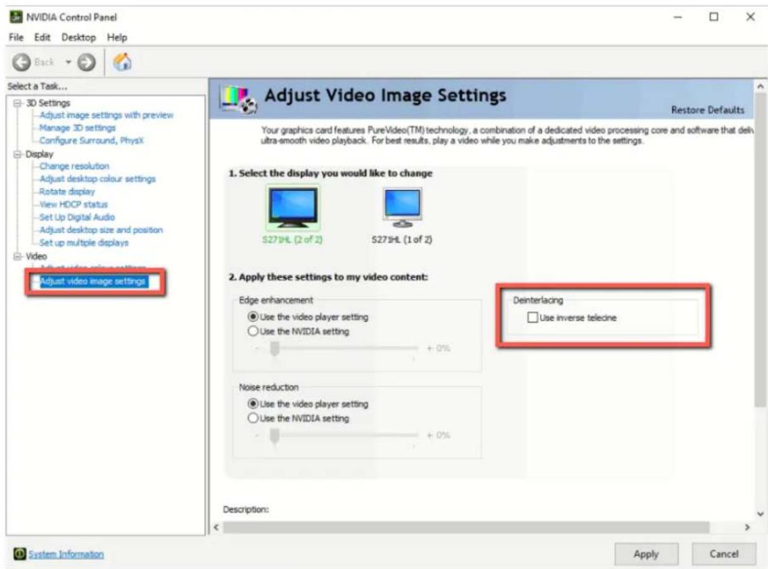Screen dimensions: 768x569
Task: Click the horizontal scrollbar of settings pane
Action: tap(466, 527)
